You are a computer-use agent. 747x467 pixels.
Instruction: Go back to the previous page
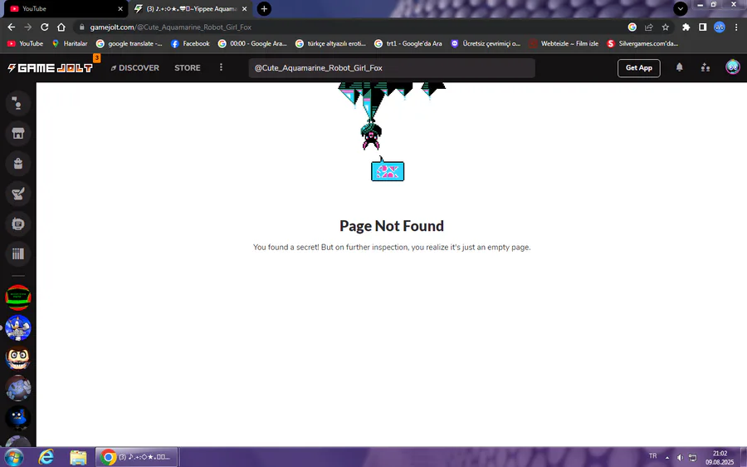(12, 27)
